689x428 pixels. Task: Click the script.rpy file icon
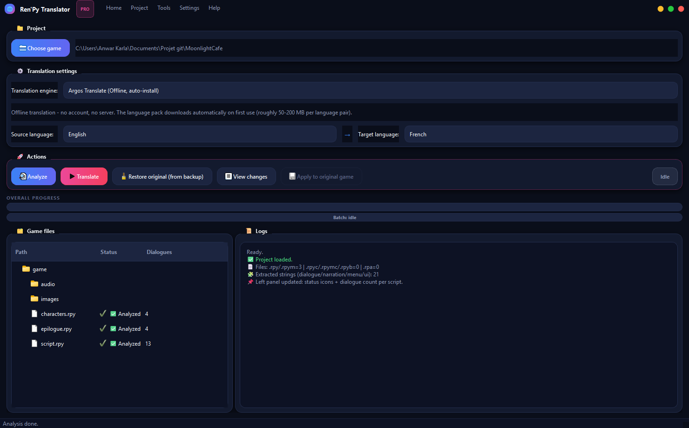click(34, 343)
